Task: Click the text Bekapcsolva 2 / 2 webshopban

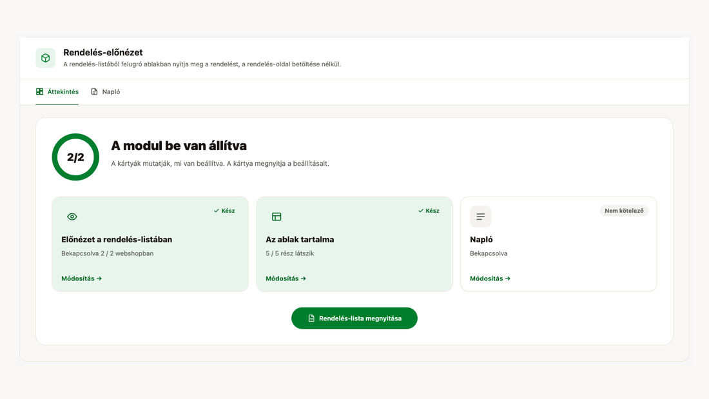Action: (x=108, y=253)
